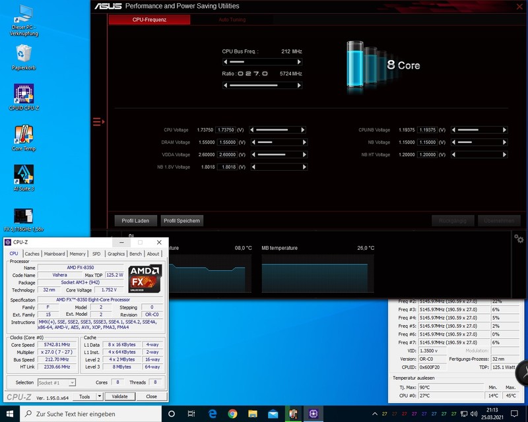The width and height of the screenshot is (528, 422).
Task: Click the Profil Speichern button
Action: click(x=182, y=221)
